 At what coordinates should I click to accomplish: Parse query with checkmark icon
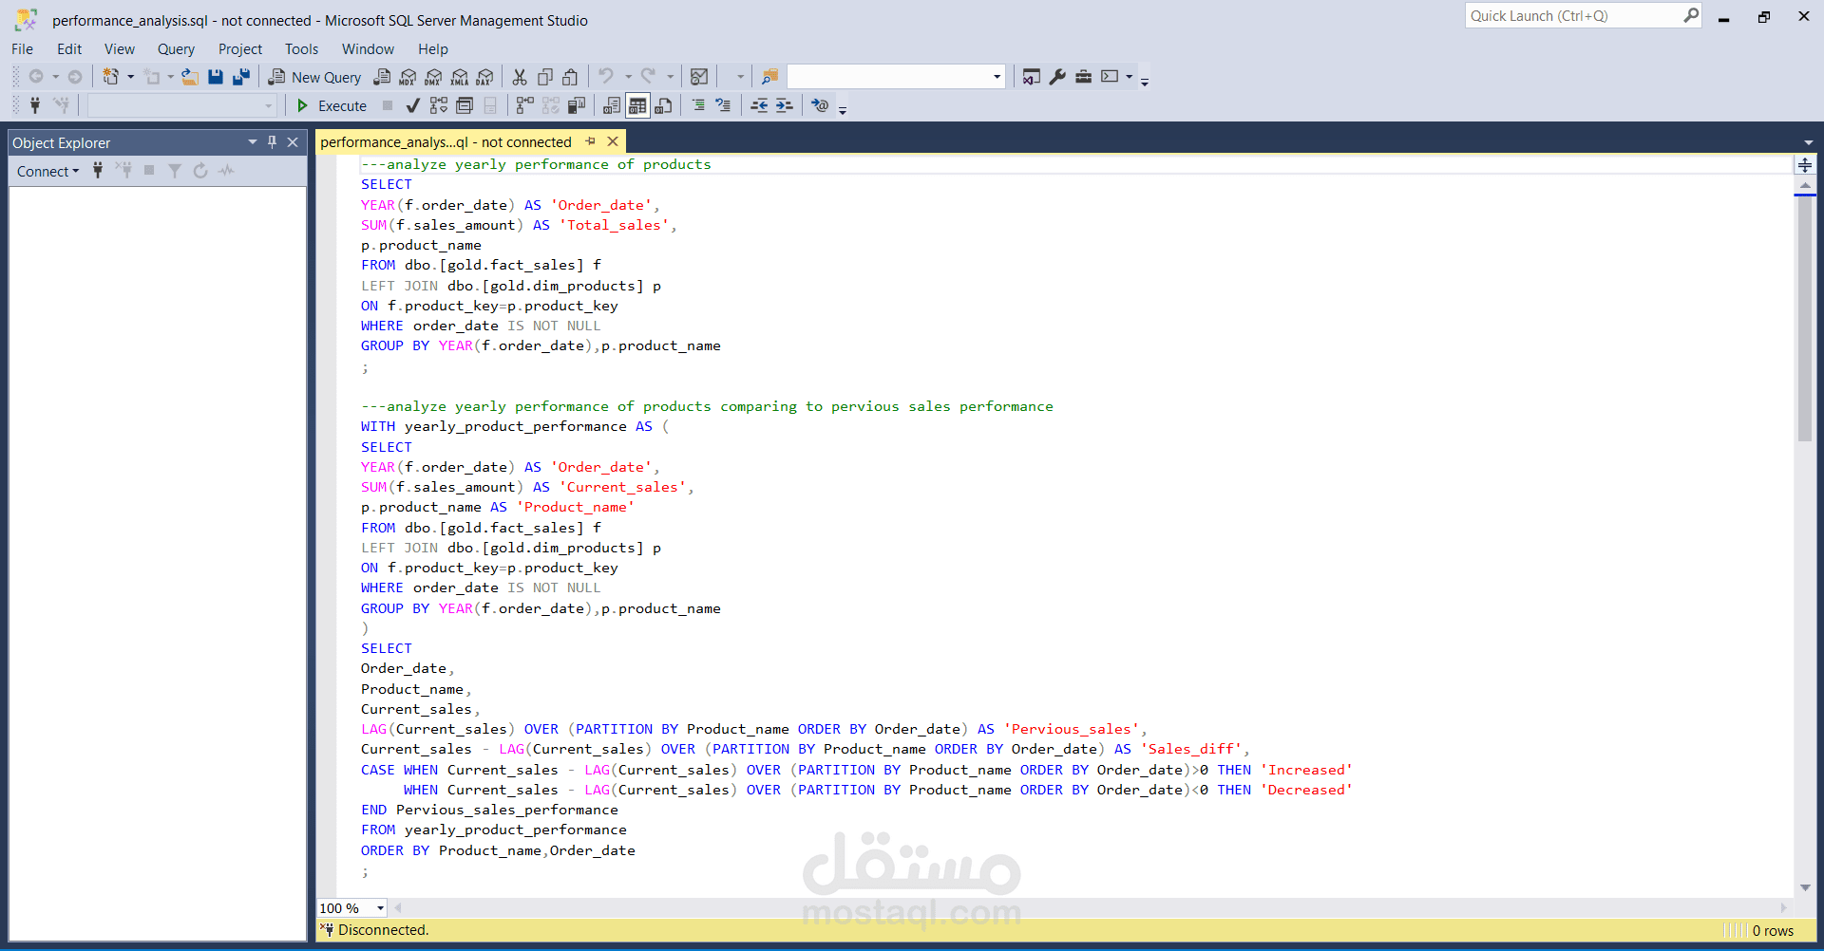(412, 105)
